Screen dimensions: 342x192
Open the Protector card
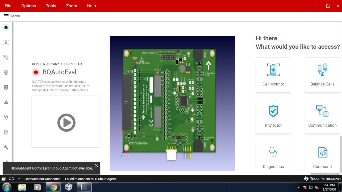[273, 116]
